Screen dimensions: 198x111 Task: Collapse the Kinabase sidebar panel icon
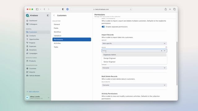(48, 15)
